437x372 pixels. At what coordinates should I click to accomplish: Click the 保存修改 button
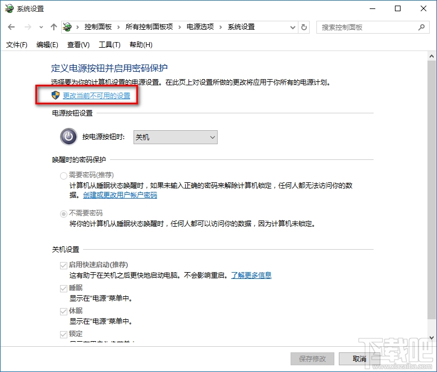(312, 359)
